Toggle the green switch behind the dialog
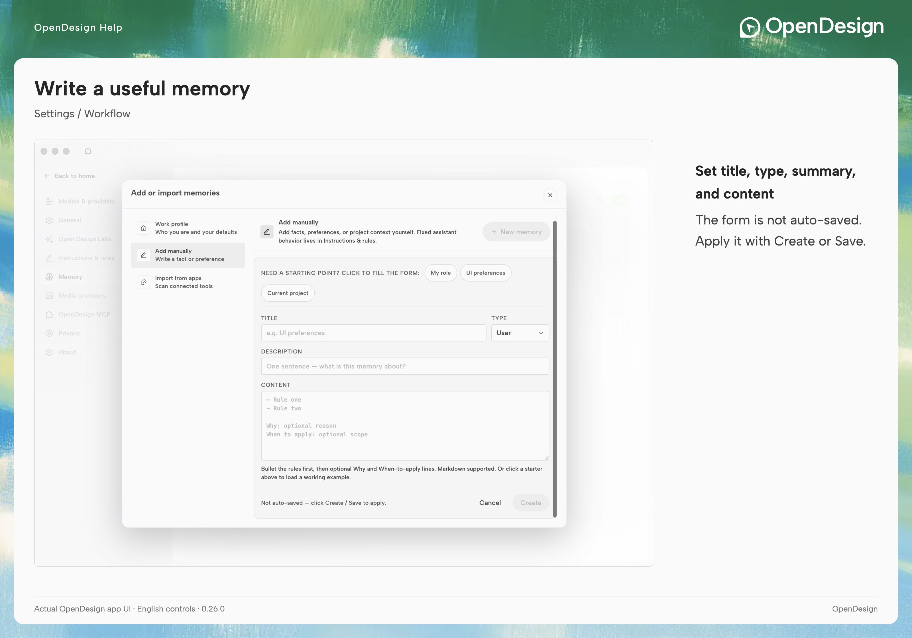This screenshot has width=912, height=638. click(x=619, y=200)
